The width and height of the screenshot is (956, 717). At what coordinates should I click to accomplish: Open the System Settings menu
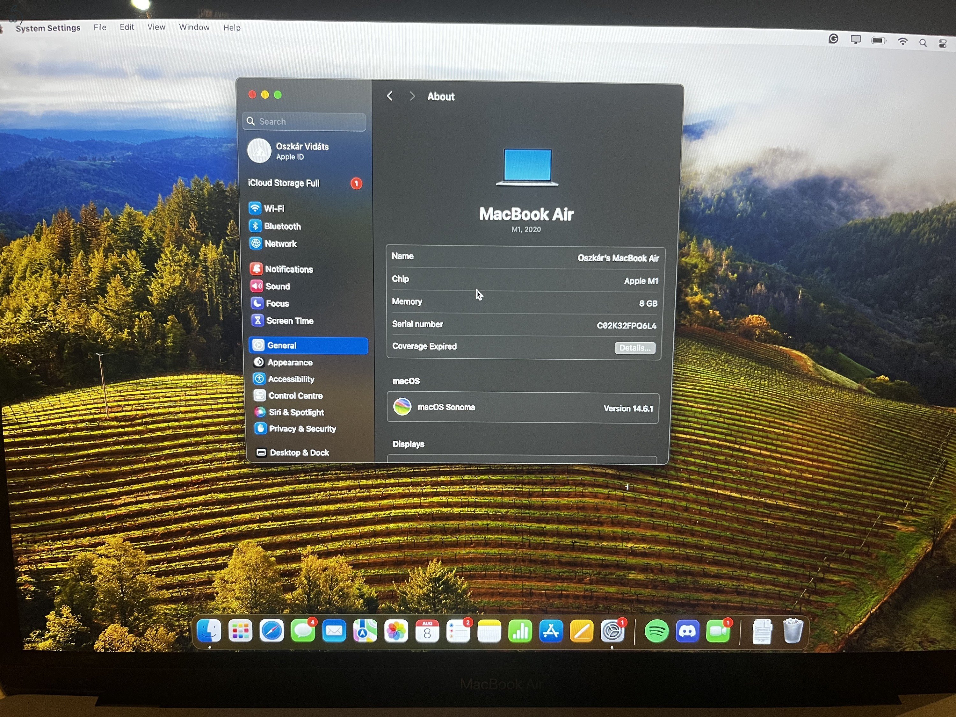(x=48, y=28)
